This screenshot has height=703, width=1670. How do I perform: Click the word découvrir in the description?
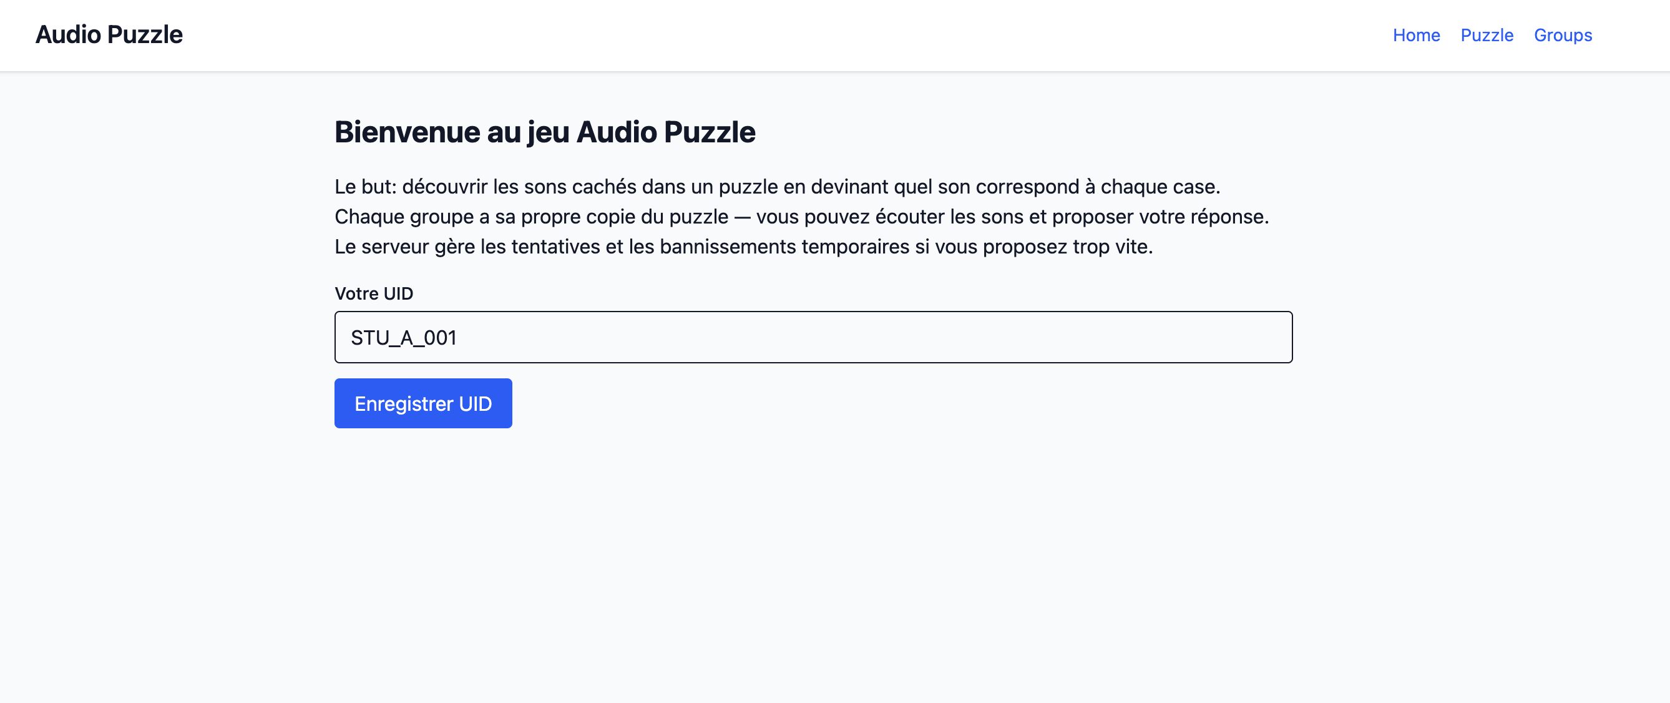pos(445,187)
